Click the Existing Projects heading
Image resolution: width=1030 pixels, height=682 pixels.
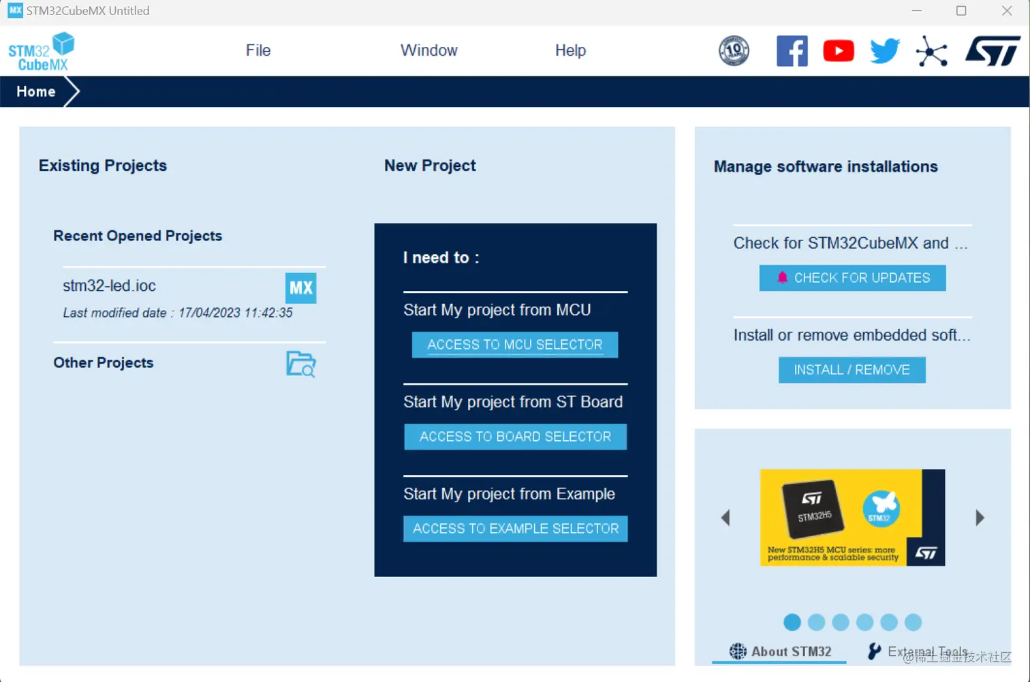103,166
